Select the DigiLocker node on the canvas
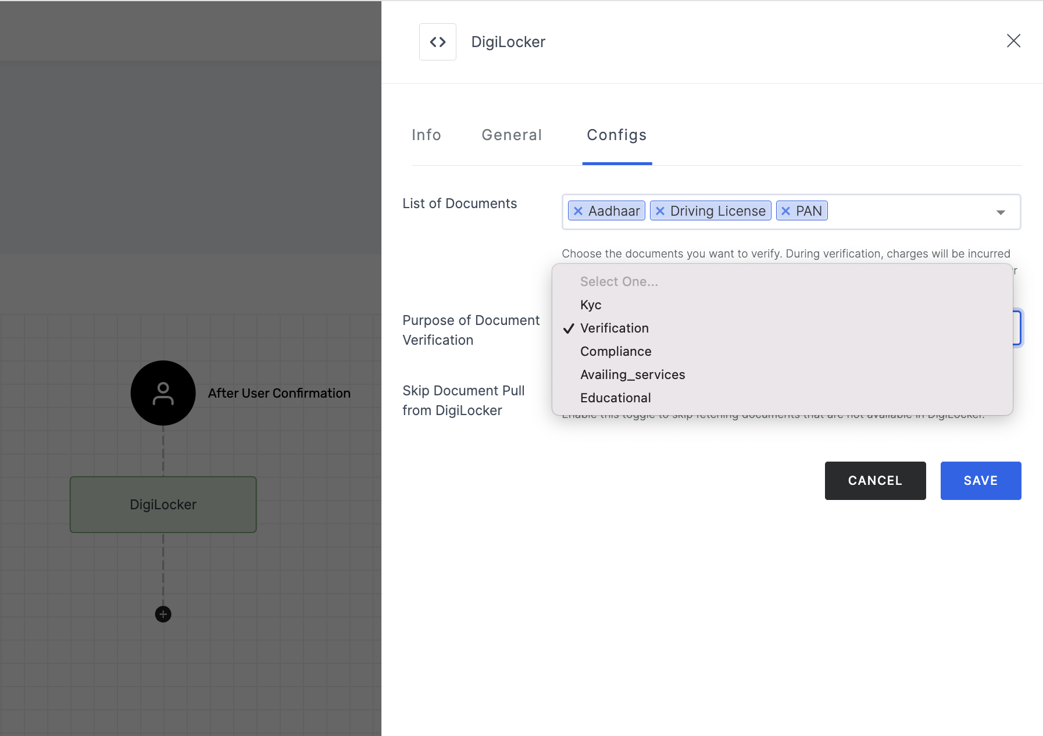The width and height of the screenshot is (1043, 736). pyautogui.click(x=163, y=505)
